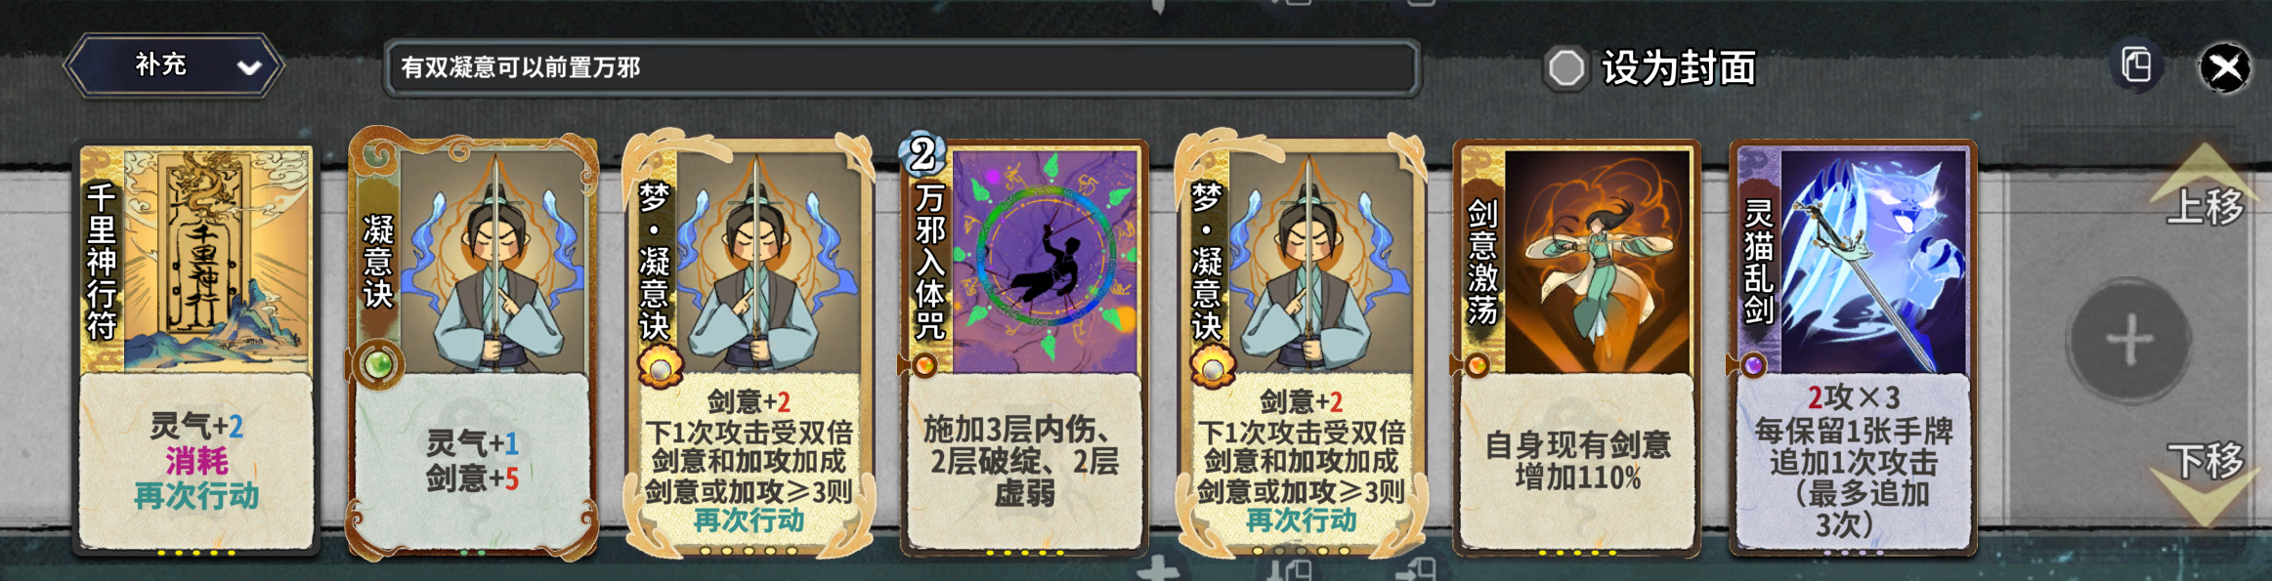Add a new card with plus circle
This screenshot has height=581, width=2272.
click(2129, 341)
